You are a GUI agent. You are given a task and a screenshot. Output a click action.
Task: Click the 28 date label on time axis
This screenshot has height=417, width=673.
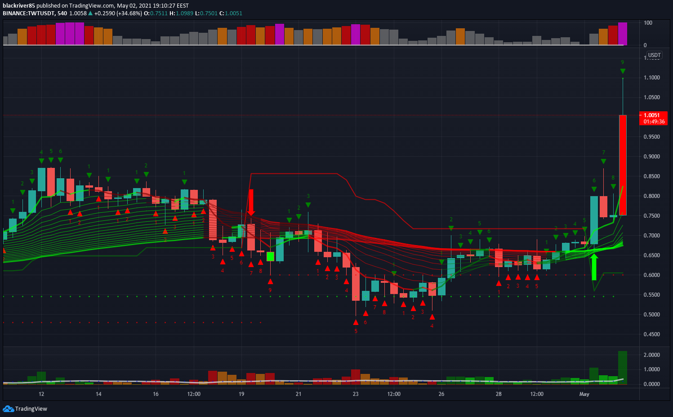coord(499,394)
